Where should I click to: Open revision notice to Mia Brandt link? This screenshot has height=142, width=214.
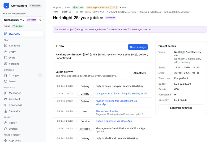116,103
